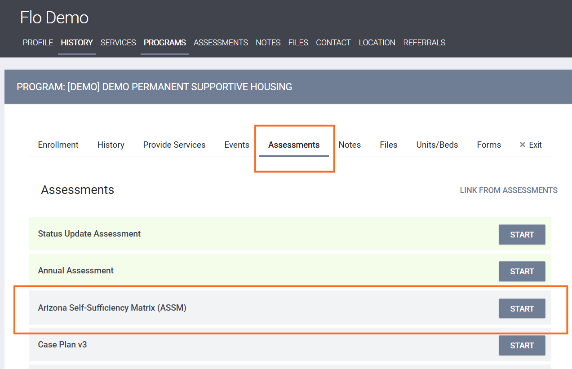Open the NOTES tab in top navigation
The width and height of the screenshot is (572, 369).
coord(268,43)
